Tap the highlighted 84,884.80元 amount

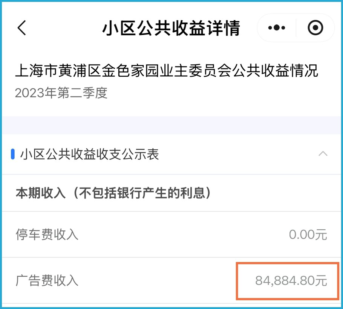click(x=291, y=280)
